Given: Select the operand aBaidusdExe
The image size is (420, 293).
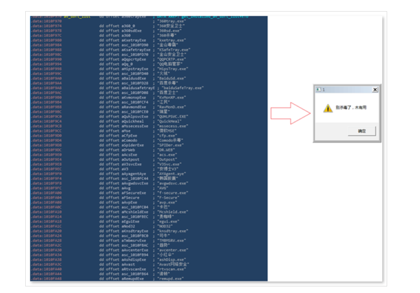Looking at the screenshot, I should click(134, 78).
